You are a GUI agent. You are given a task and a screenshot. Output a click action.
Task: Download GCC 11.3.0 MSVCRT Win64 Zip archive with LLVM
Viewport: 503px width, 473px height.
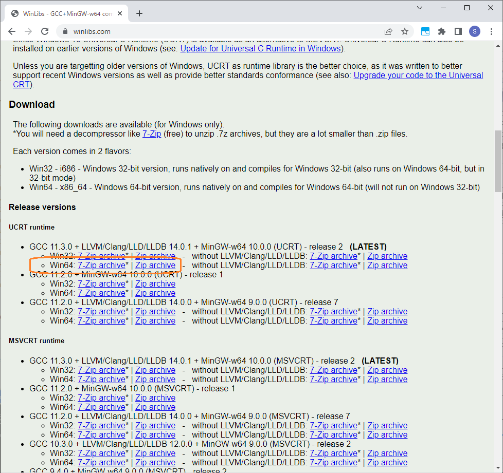pos(155,380)
